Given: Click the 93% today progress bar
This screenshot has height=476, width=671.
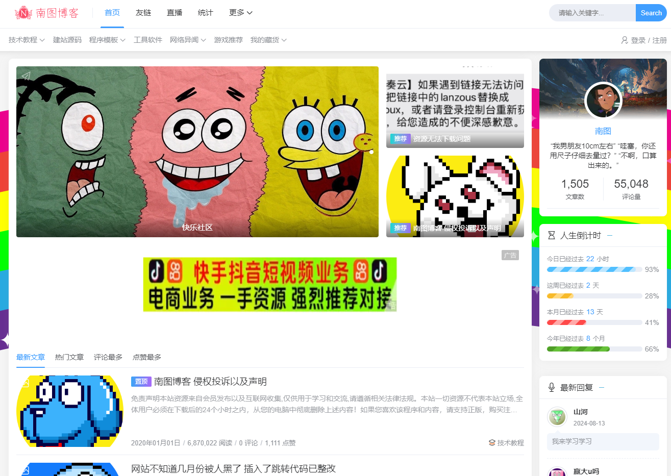Looking at the screenshot, I should (594, 269).
